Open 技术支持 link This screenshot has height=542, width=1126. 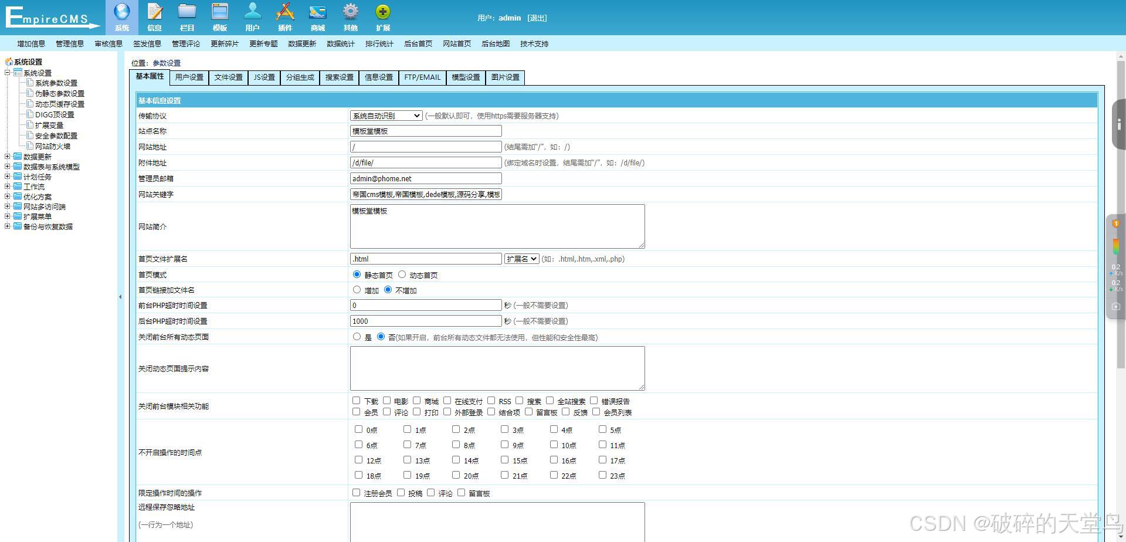point(534,44)
